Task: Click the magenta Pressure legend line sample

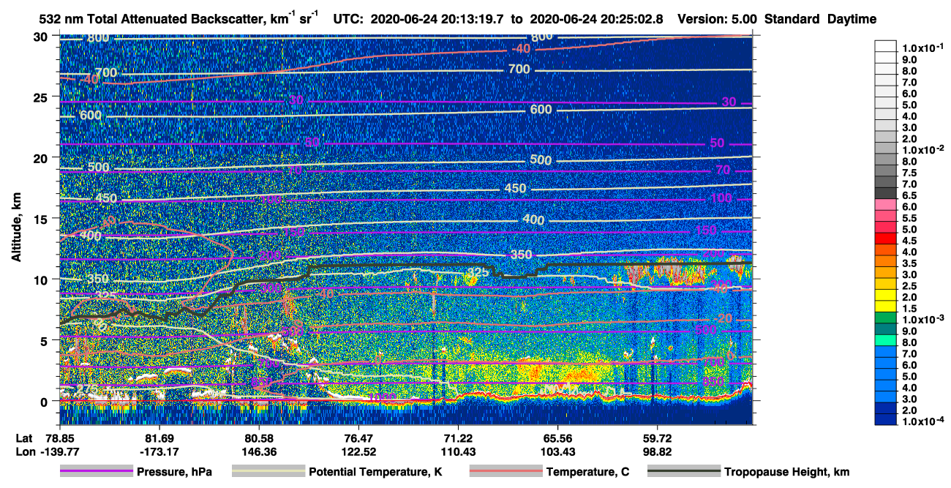Action: [96, 472]
